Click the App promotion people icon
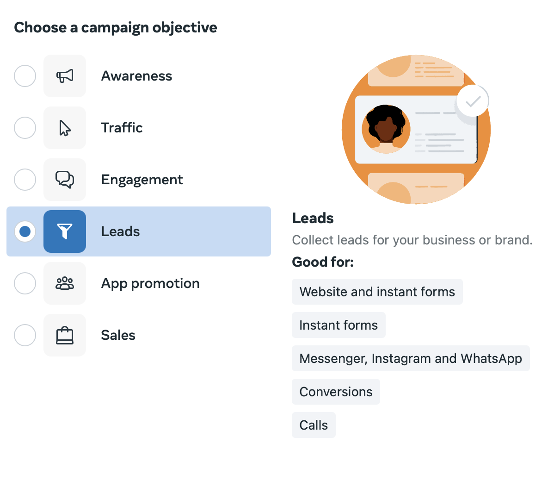 65,283
